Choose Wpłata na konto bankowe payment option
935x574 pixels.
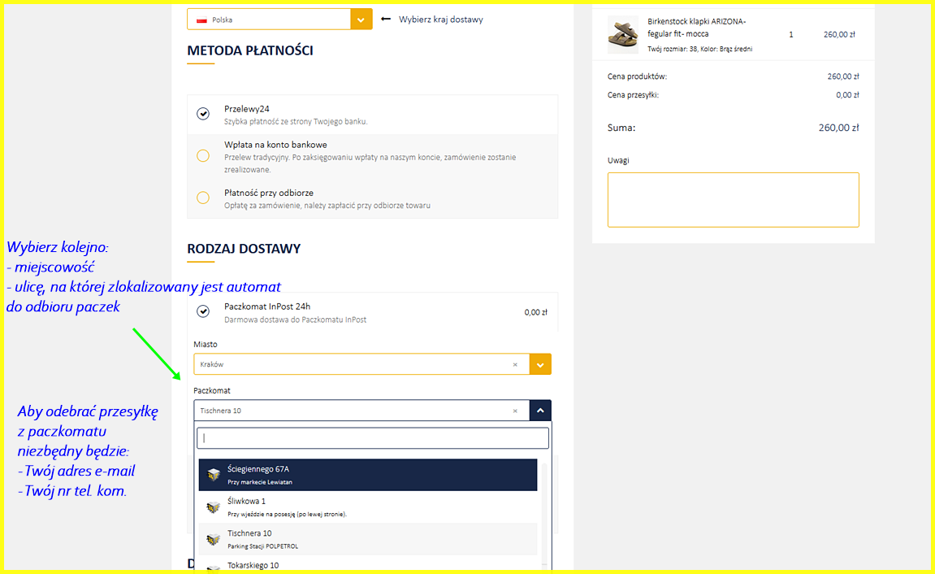[203, 156]
